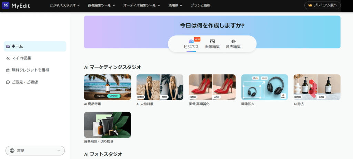Click the NEW badge on the ビジネス tab
Screen dimensions: 353x159
point(197,39)
